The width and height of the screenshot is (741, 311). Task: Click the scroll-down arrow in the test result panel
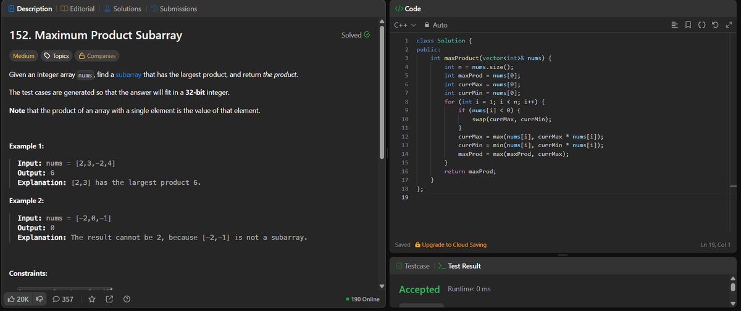pos(733,304)
